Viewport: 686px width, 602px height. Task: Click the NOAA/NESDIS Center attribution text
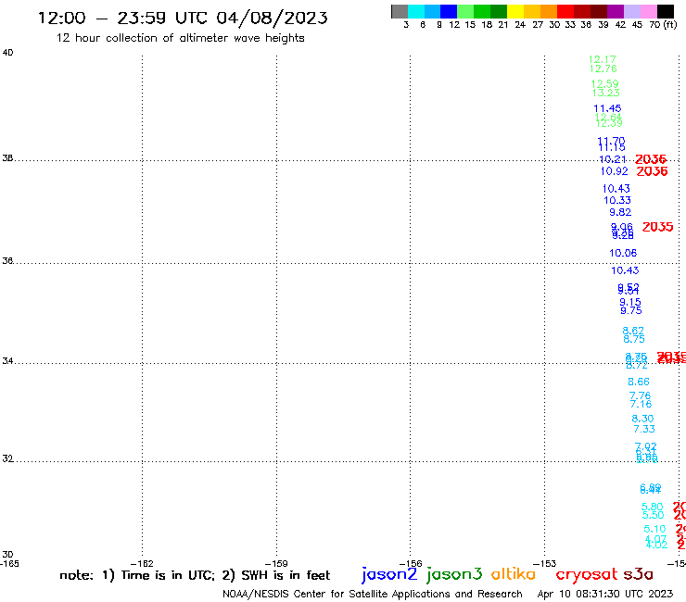(373, 594)
